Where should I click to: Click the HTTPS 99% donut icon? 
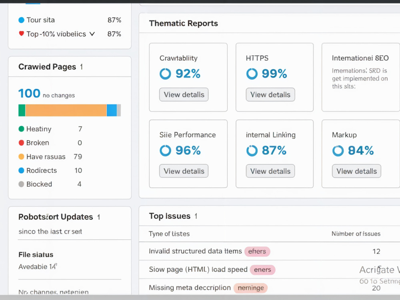click(x=252, y=74)
